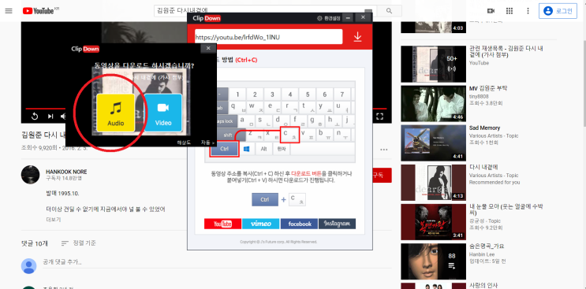Viewport: 586px width, 289px height.
Task: Open the 해상도 자동 resolution selector
Action: [196, 142]
